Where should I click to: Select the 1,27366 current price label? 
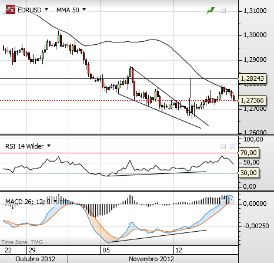(252, 100)
